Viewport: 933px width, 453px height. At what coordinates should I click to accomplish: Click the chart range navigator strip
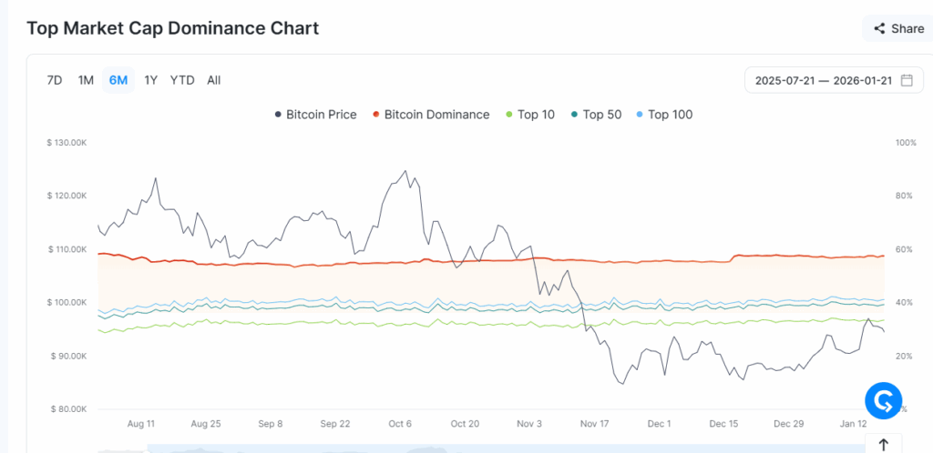(x=456, y=448)
